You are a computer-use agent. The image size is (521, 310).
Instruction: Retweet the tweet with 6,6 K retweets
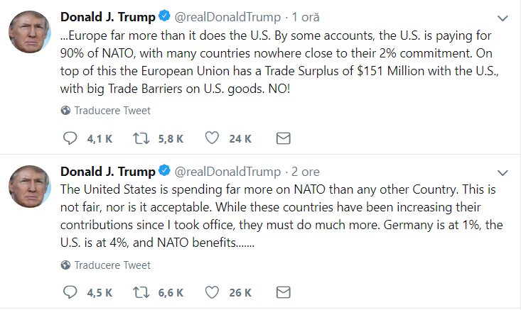click(x=141, y=292)
